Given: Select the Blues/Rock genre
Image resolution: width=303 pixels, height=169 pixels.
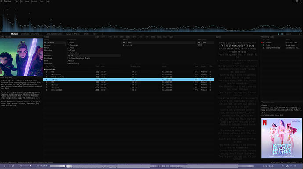Looking at the screenshot, I should (48, 63).
